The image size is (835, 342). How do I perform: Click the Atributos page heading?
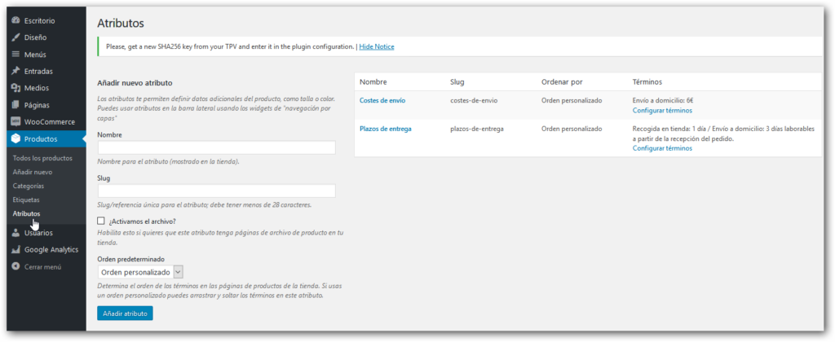121,24
